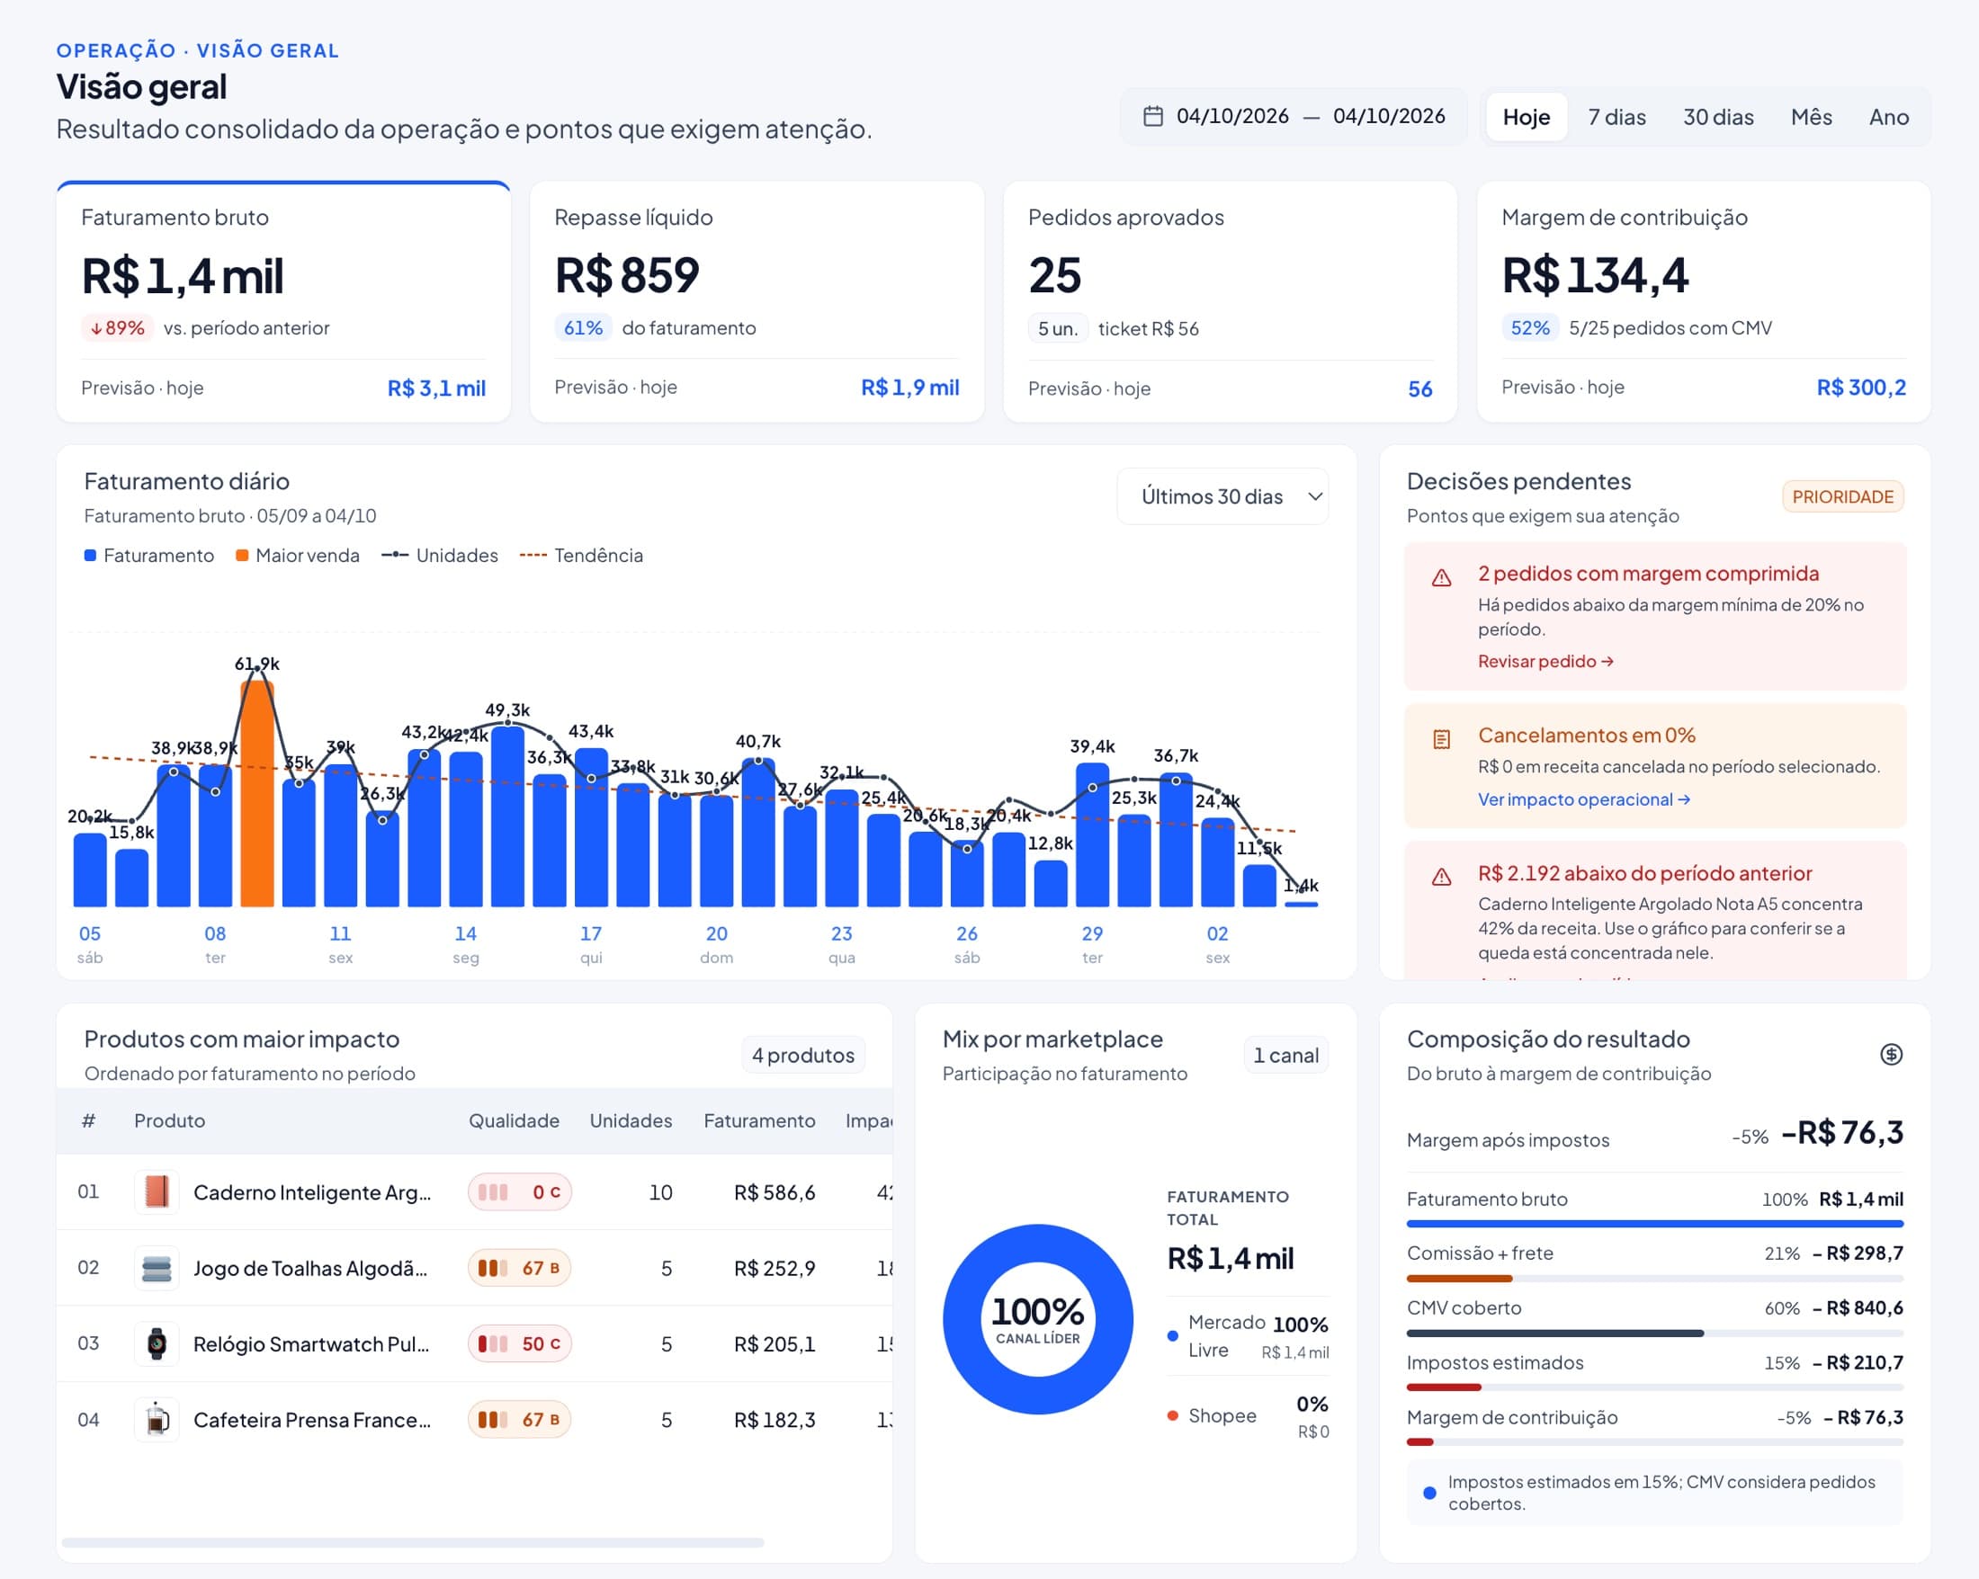Click the down-arrow 89% badge
This screenshot has height=1579, width=1979.
coord(118,327)
